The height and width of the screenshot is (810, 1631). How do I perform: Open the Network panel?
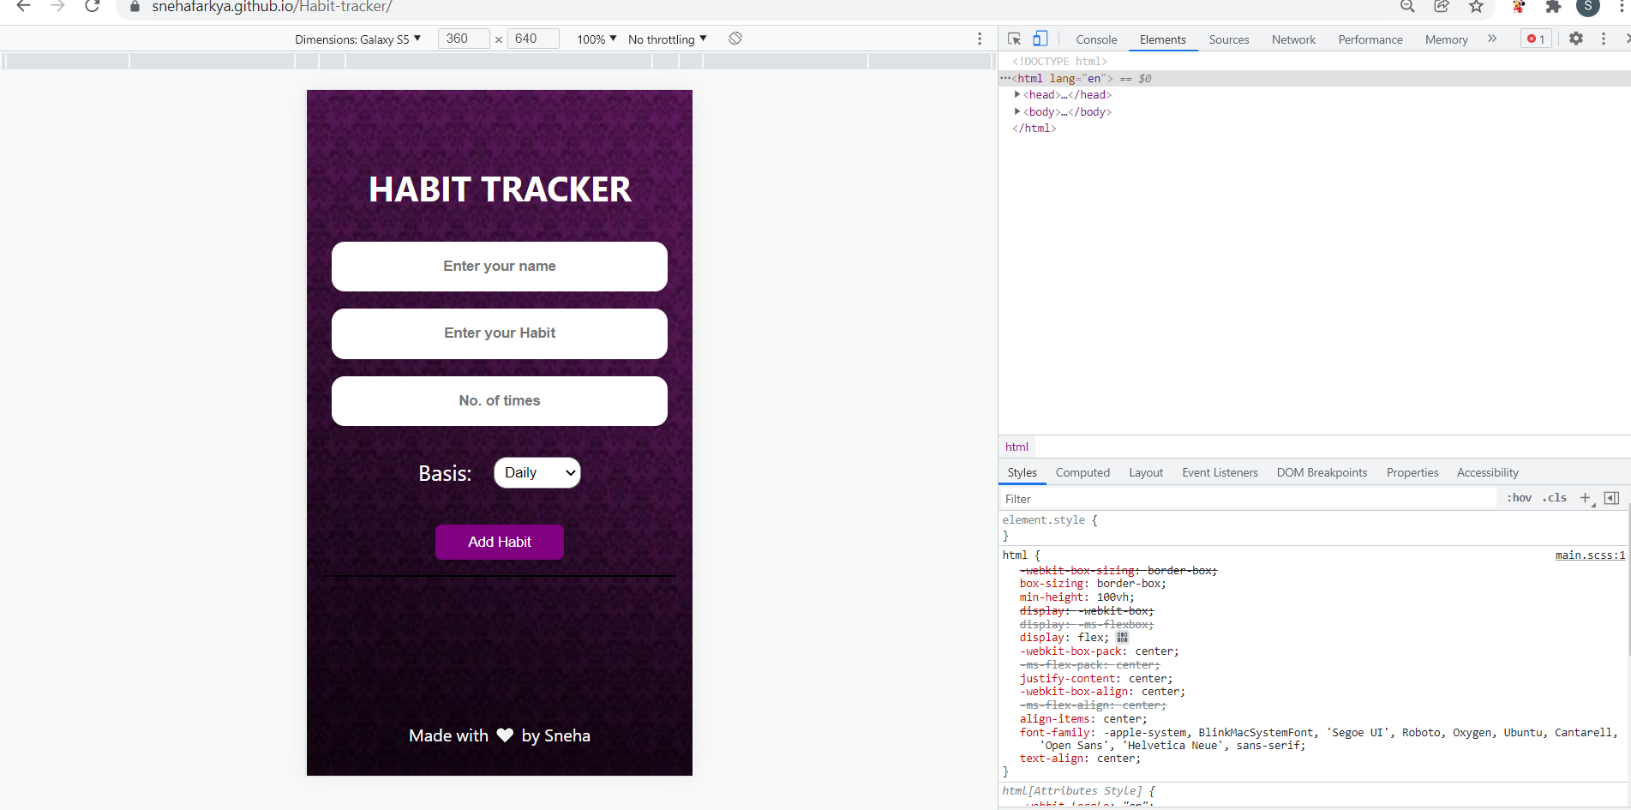point(1292,39)
